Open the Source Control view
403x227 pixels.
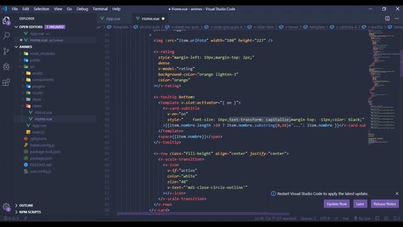click(x=6, y=51)
